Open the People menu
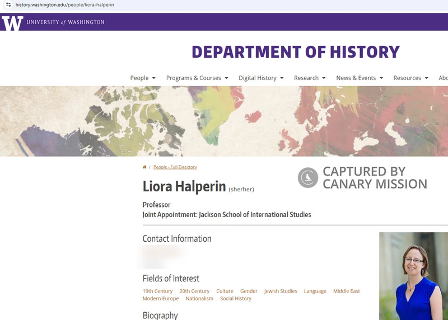The height and width of the screenshot is (320, 448). [x=139, y=78]
